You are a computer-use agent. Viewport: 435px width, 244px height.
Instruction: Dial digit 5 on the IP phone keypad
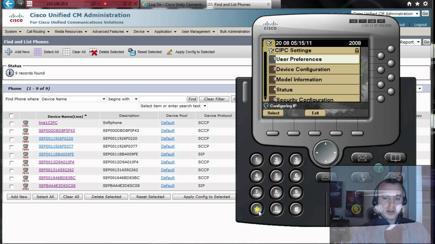[276, 176]
